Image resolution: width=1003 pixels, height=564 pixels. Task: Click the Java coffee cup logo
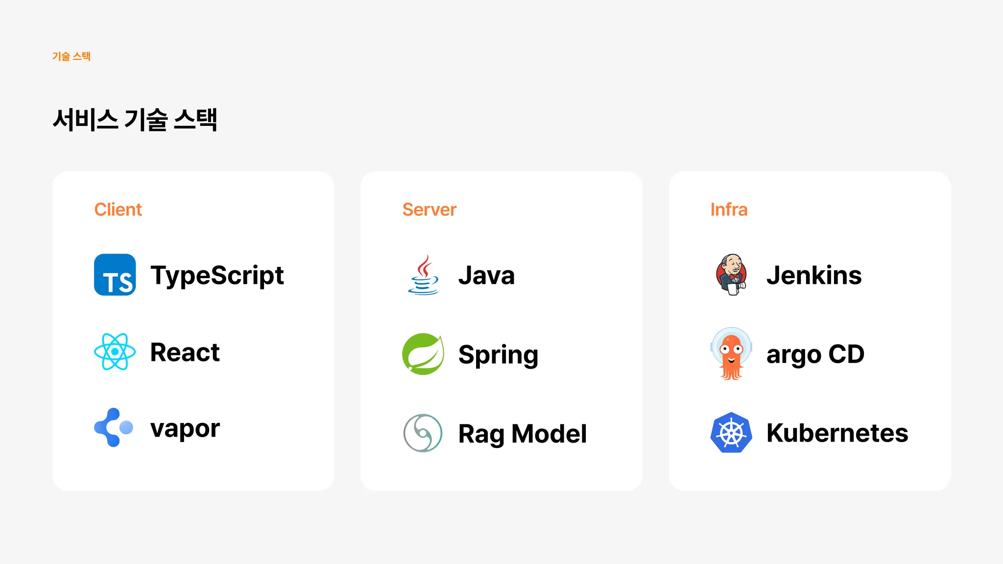pyautogui.click(x=424, y=275)
